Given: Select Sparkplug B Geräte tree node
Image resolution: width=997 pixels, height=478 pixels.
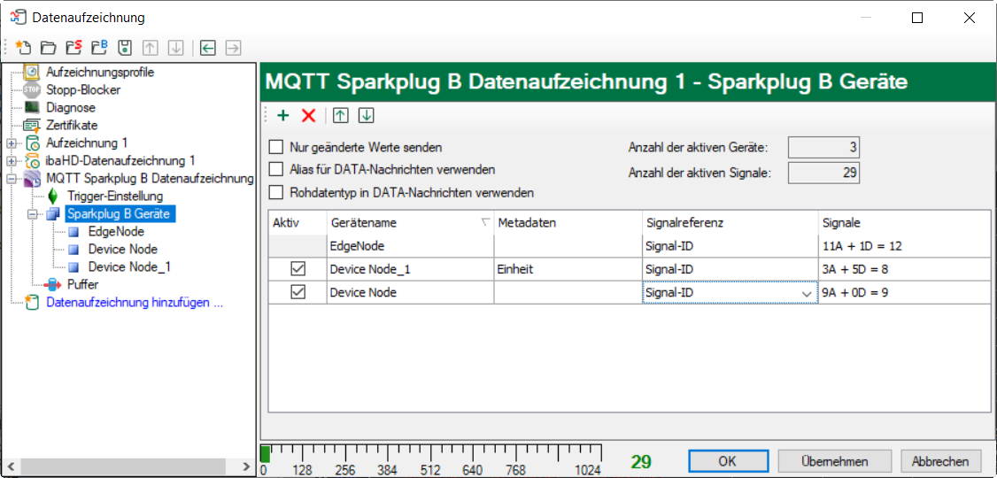Looking at the screenshot, I should pos(120,213).
